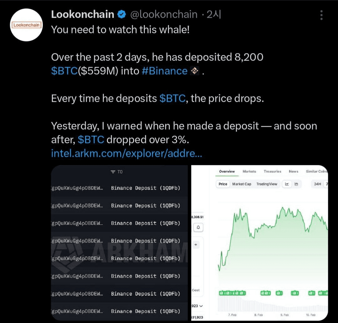Click the verified badge beside Lookonchain
338x323 pixels.
[x=122, y=14]
